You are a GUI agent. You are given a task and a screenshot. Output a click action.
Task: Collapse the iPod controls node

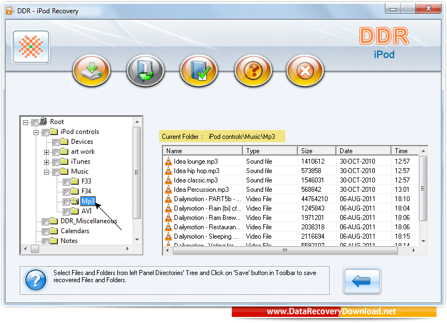(x=36, y=132)
